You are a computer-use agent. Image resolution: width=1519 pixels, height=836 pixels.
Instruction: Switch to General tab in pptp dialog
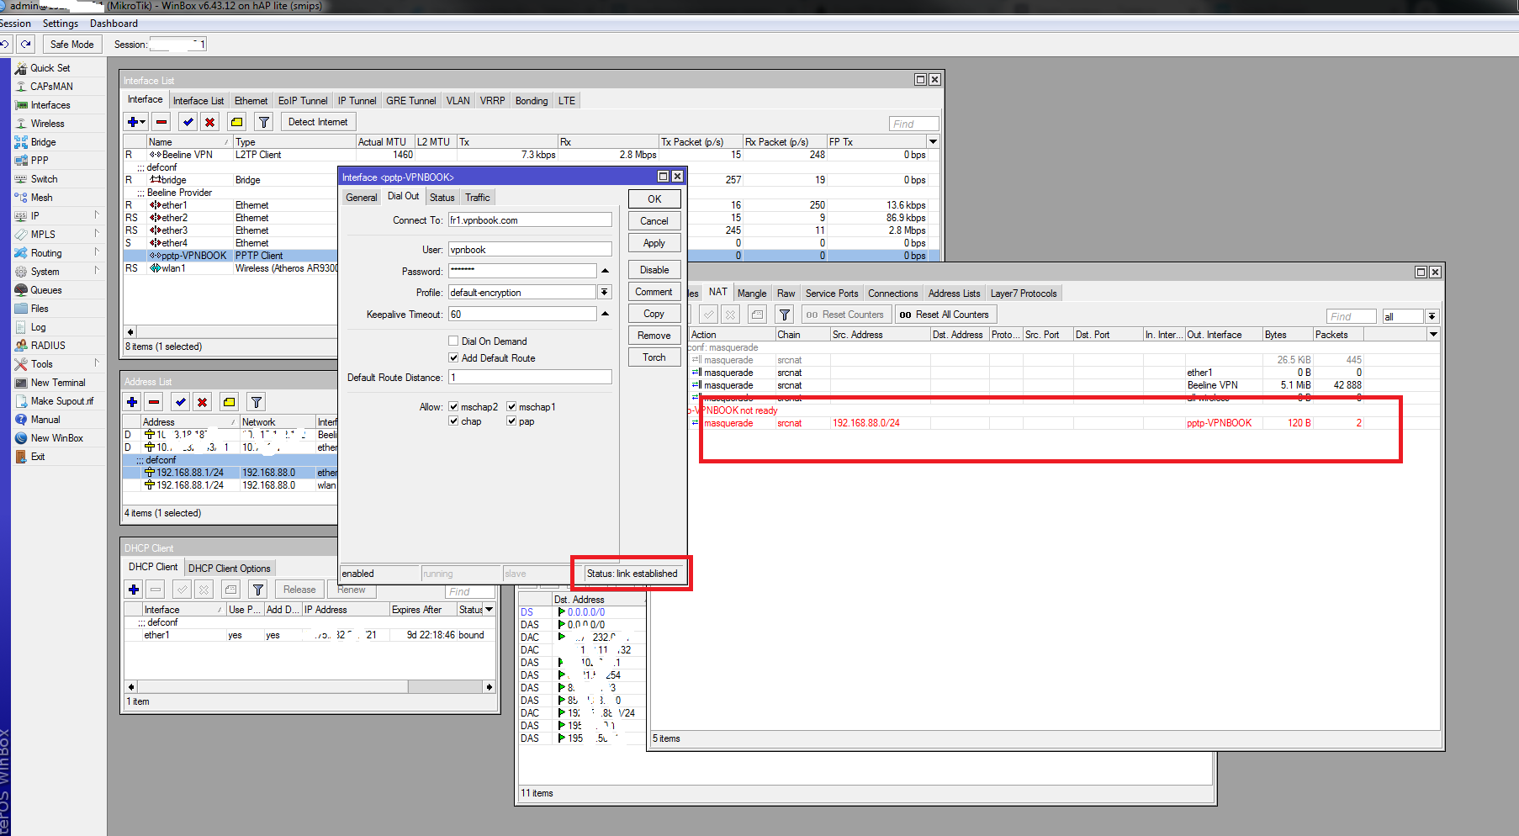(362, 198)
